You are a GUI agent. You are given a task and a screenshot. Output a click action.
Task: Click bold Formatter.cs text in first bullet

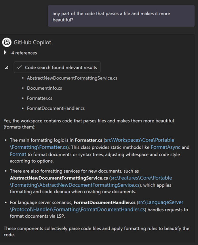89,140
